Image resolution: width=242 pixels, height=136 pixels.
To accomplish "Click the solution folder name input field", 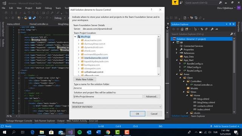I will [x=117, y=88].
